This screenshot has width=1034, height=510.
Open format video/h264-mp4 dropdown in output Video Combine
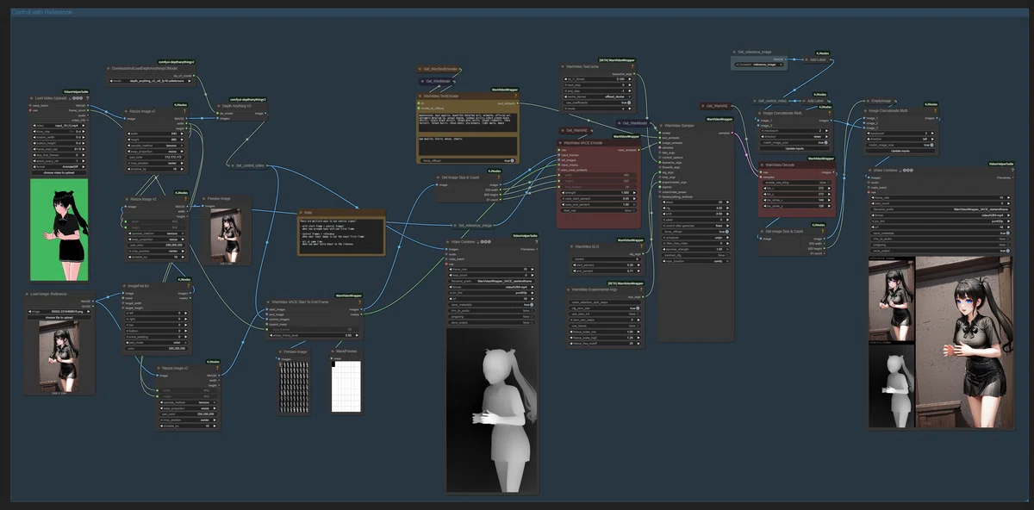(x=940, y=215)
